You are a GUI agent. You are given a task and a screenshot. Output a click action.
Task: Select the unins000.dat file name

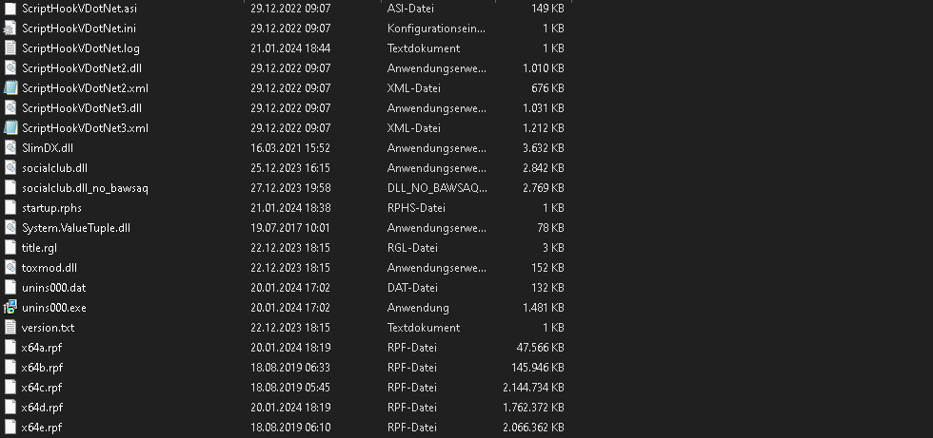pyautogui.click(x=53, y=287)
